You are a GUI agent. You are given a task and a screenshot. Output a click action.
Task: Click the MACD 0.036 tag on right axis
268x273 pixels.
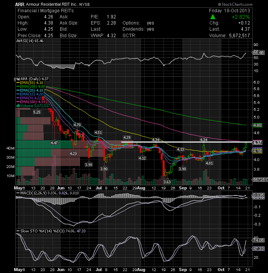pos(258,195)
